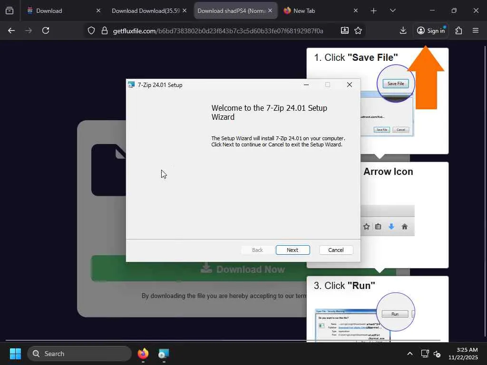This screenshot has height=365, width=487.
Task: Open the clock showing 3:25 AM
Action: (463, 354)
